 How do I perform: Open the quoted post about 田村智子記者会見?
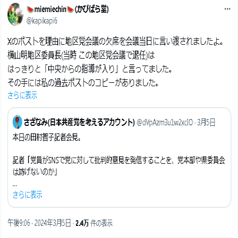tap(119, 158)
